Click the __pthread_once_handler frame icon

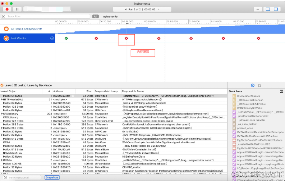234,120
